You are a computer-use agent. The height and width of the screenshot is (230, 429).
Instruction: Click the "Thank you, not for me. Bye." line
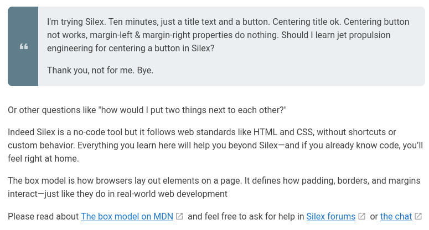(x=100, y=71)
